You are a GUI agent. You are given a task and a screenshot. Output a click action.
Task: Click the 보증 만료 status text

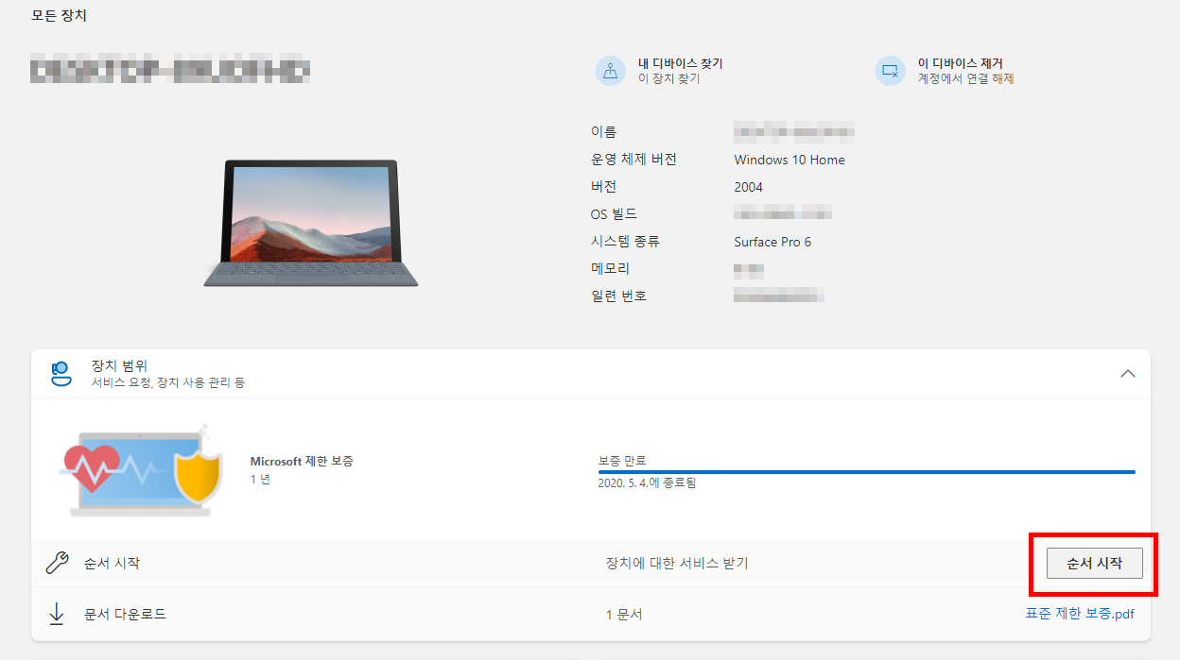pyautogui.click(x=622, y=461)
